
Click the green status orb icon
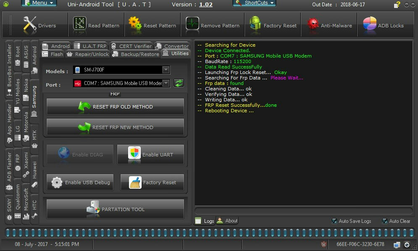point(5,4)
